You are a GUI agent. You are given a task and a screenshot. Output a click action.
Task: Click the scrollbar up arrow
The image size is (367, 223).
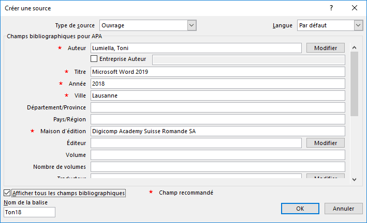[355, 47]
